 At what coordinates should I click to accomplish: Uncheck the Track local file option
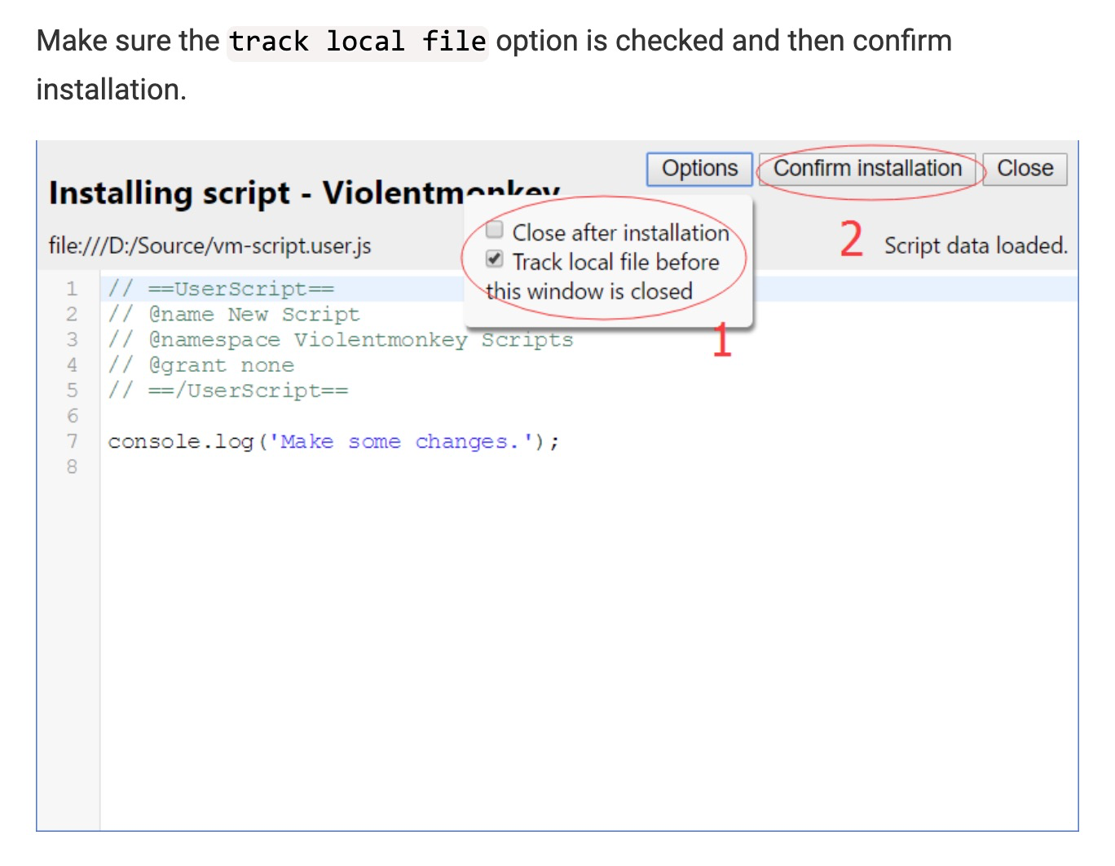click(494, 259)
